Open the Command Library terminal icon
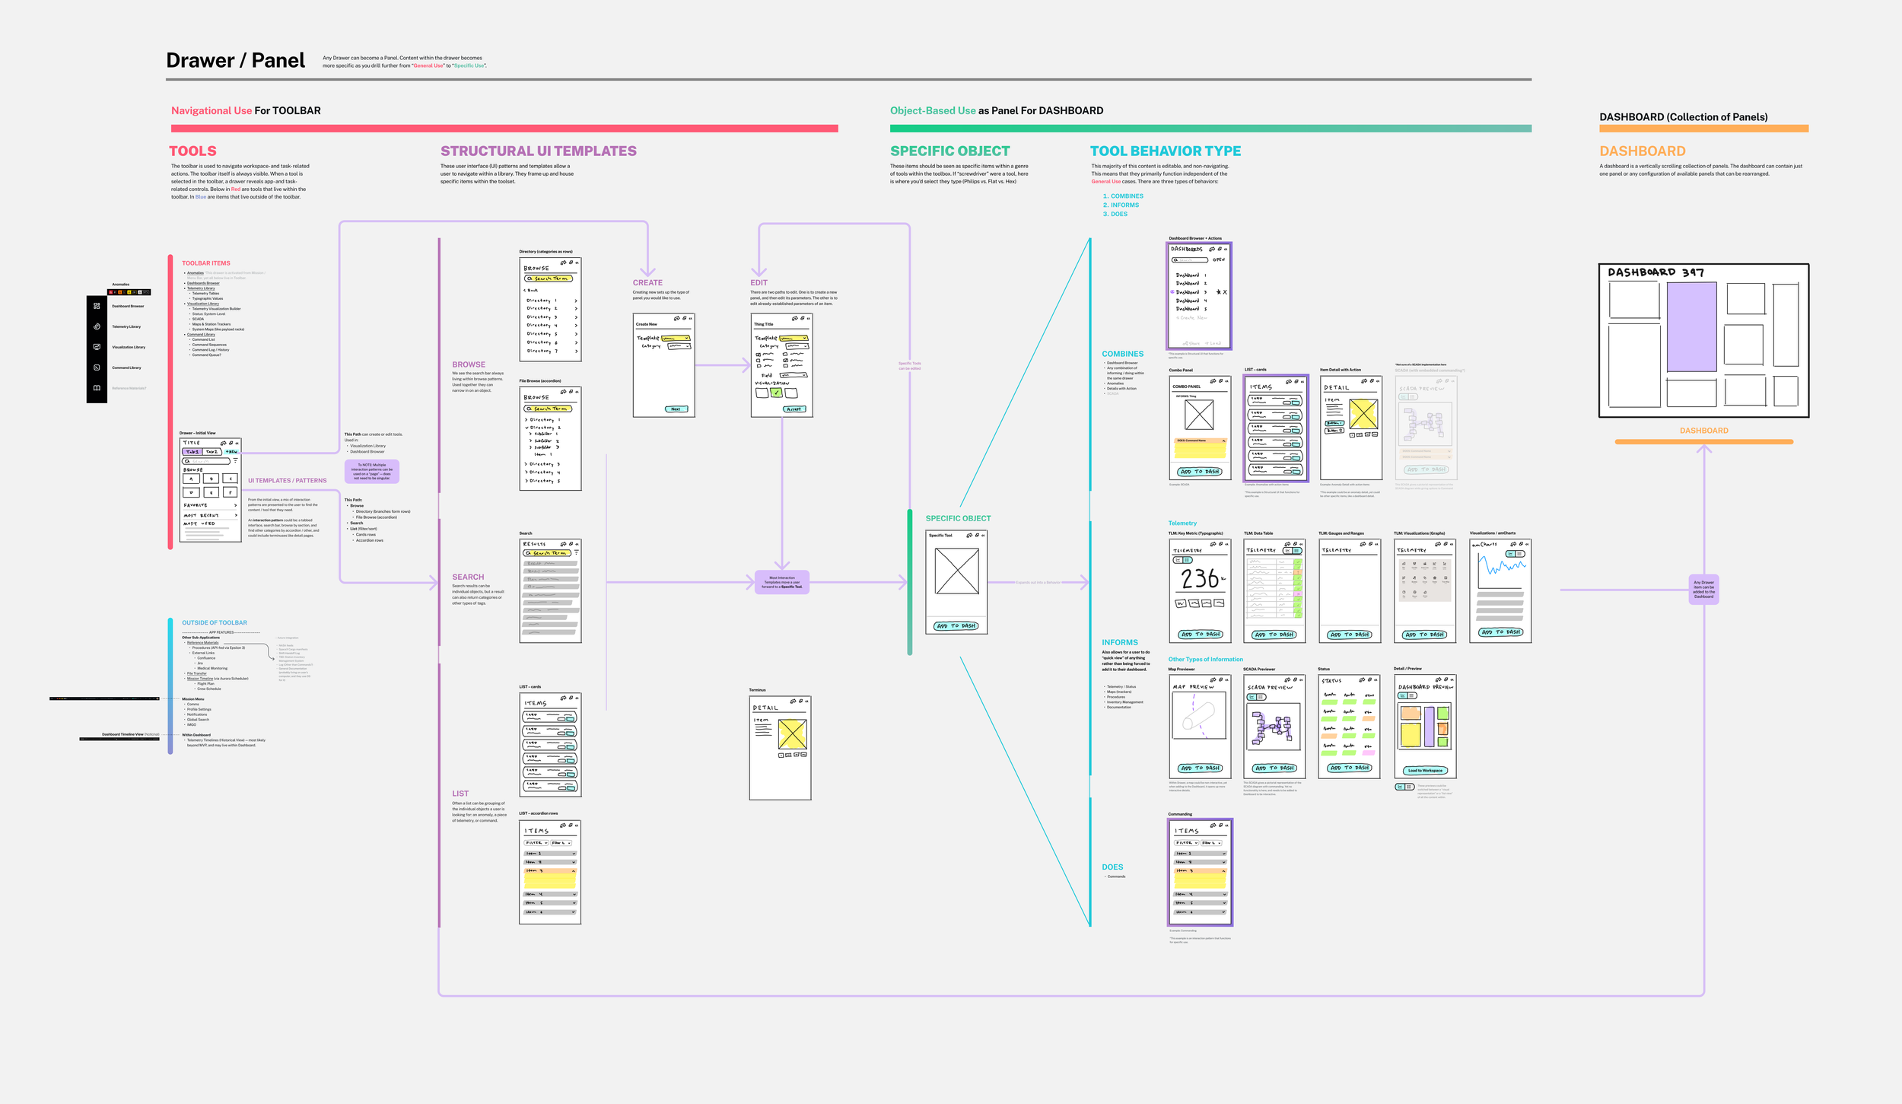1902x1104 pixels. click(97, 367)
